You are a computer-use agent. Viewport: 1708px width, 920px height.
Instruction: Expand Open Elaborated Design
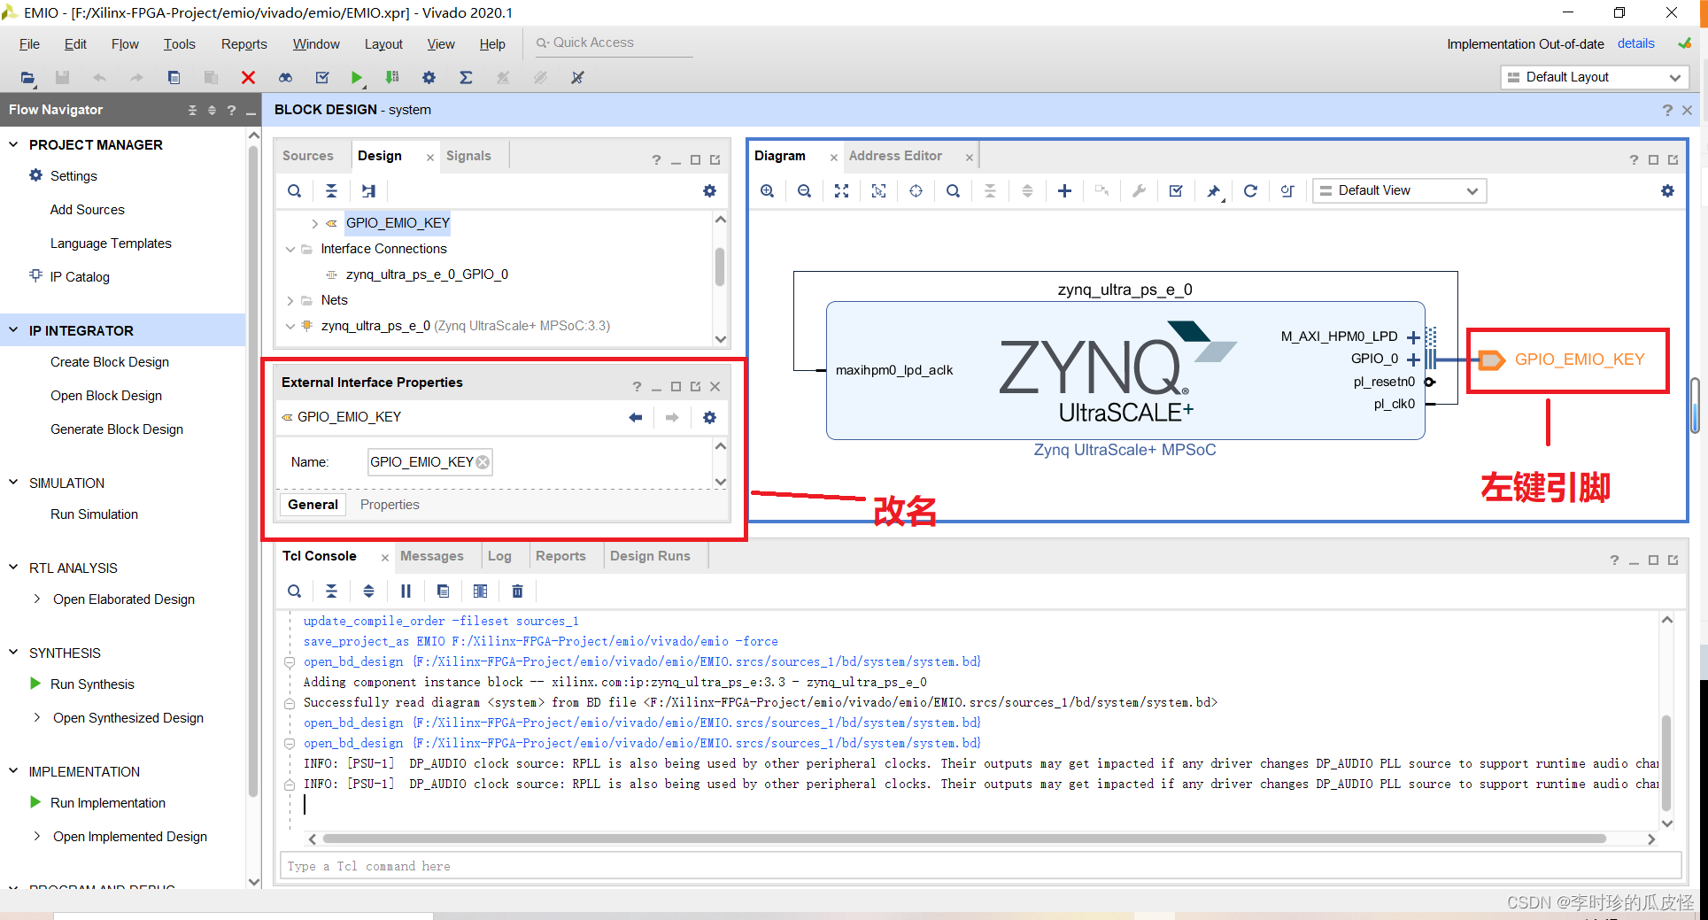[x=36, y=599]
